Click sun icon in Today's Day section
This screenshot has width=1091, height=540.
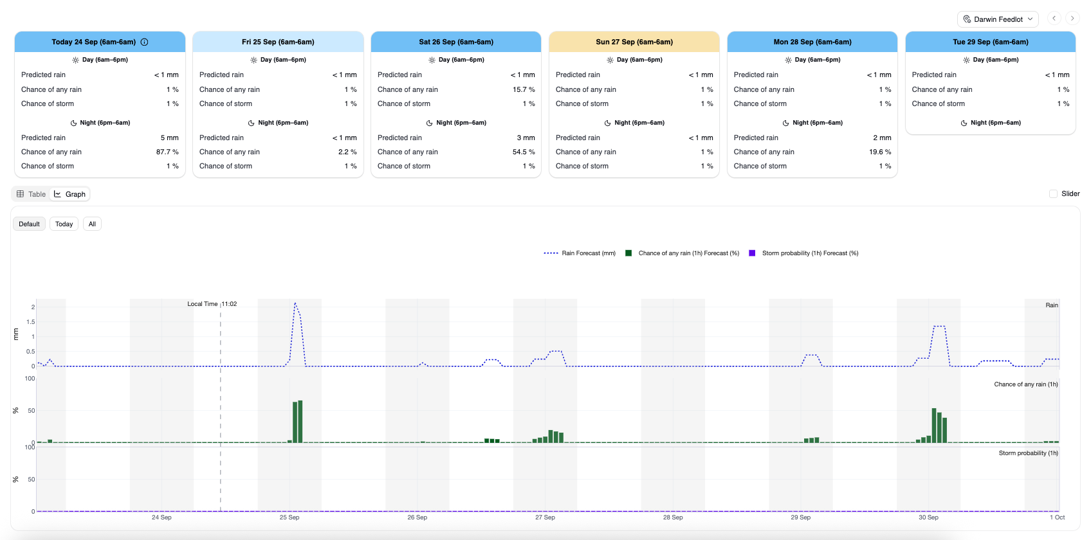tap(76, 60)
